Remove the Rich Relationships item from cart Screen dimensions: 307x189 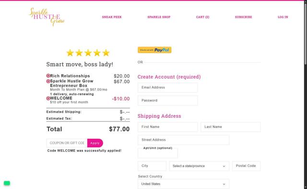click(x=48, y=76)
